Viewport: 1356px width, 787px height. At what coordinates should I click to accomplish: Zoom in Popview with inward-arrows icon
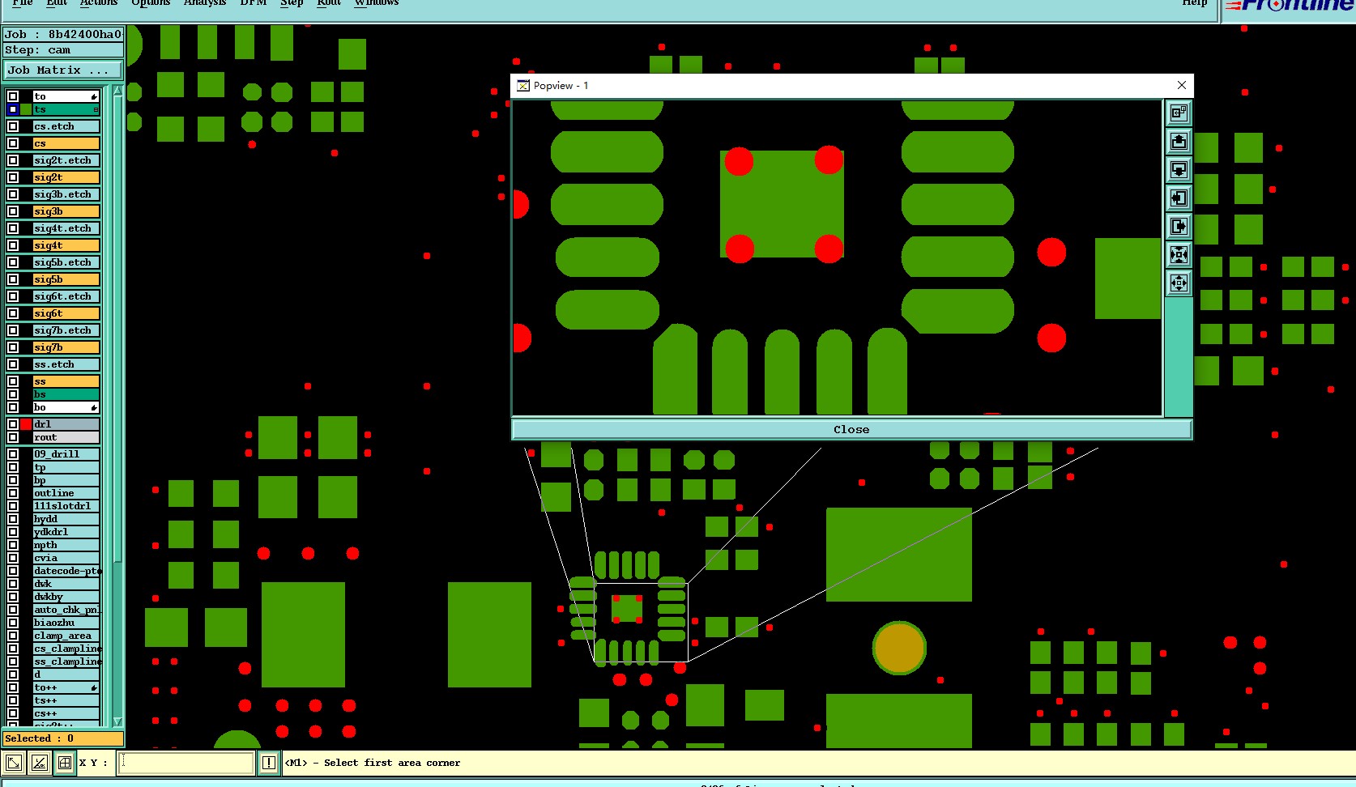[1179, 255]
